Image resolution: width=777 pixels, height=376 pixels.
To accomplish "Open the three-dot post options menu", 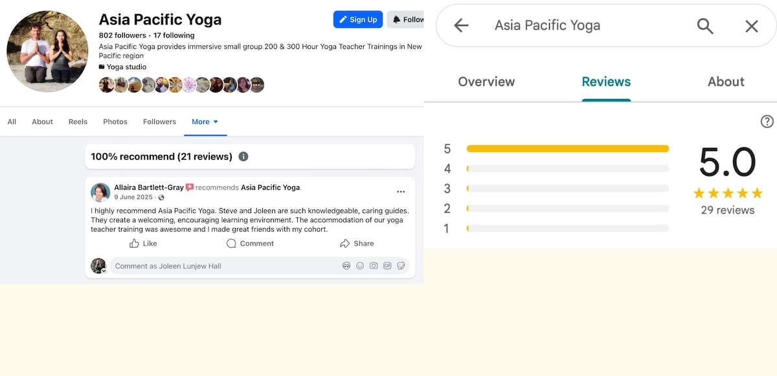I will pos(401,191).
